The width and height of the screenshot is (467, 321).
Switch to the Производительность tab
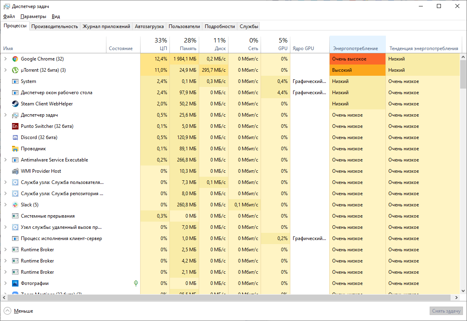tap(55, 26)
